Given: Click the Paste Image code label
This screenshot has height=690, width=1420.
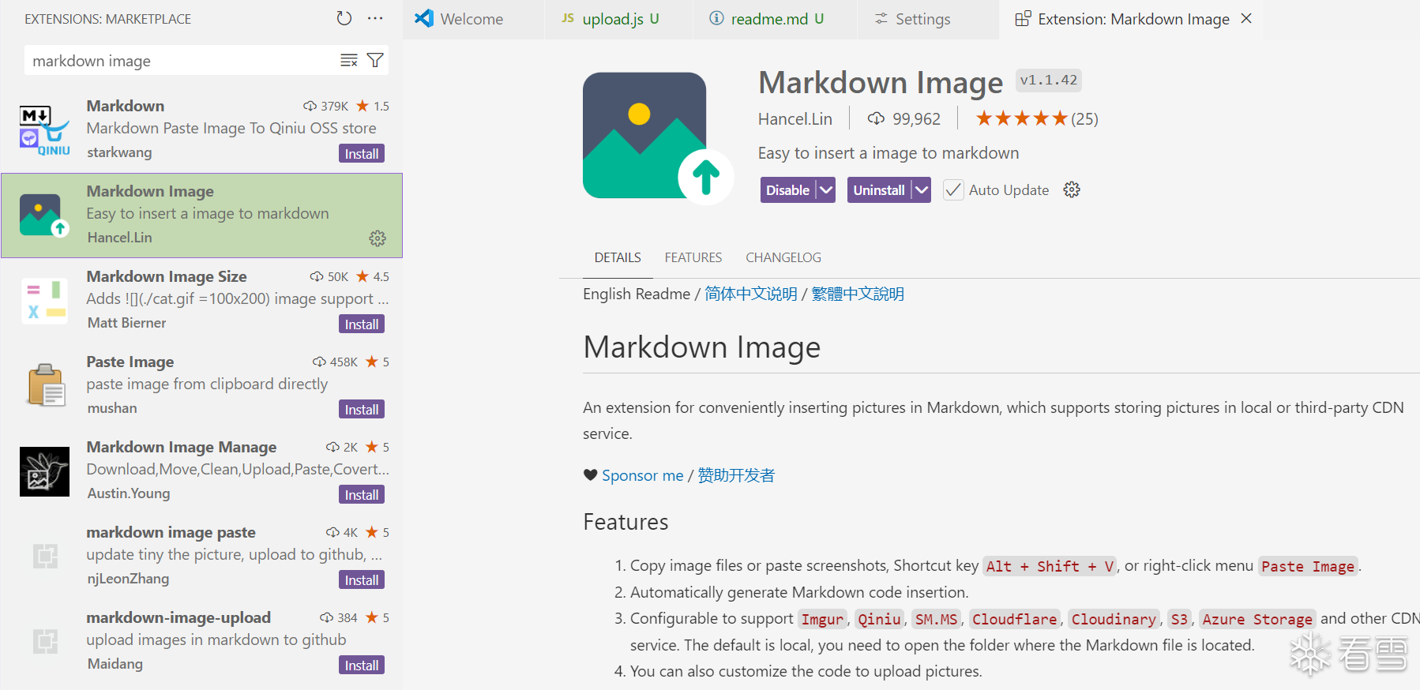Looking at the screenshot, I should pos(1308,566).
